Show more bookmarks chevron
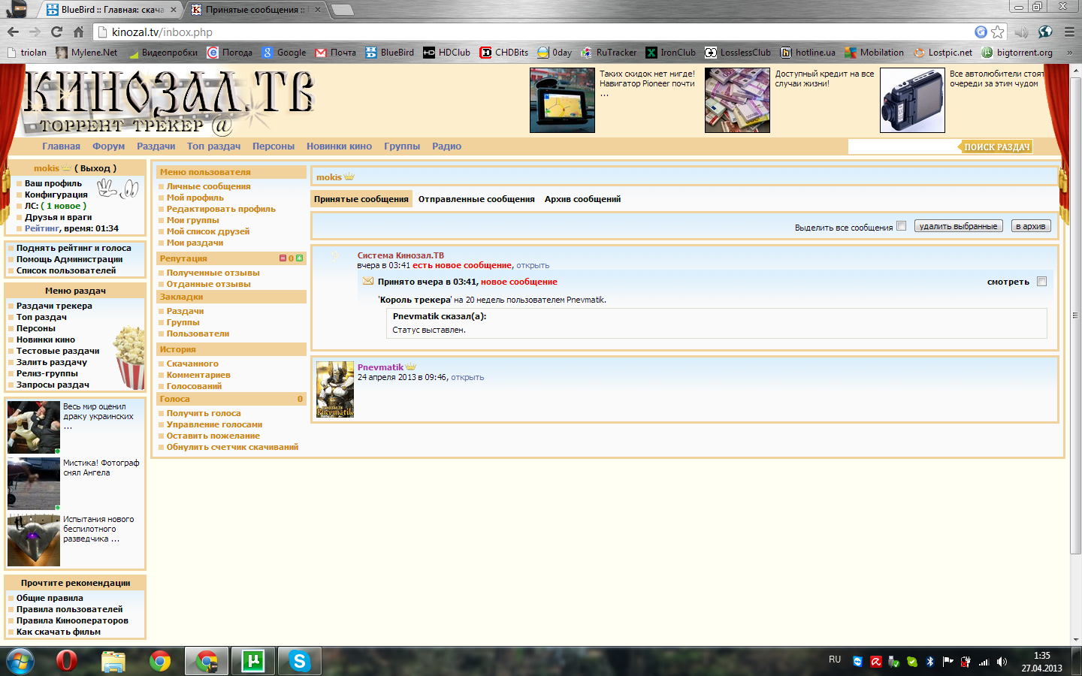This screenshot has width=1082, height=676. click(1069, 53)
